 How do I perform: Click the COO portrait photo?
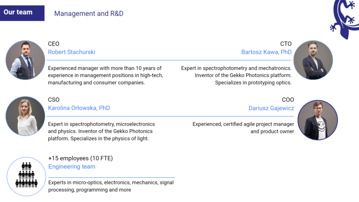(x=317, y=120)
